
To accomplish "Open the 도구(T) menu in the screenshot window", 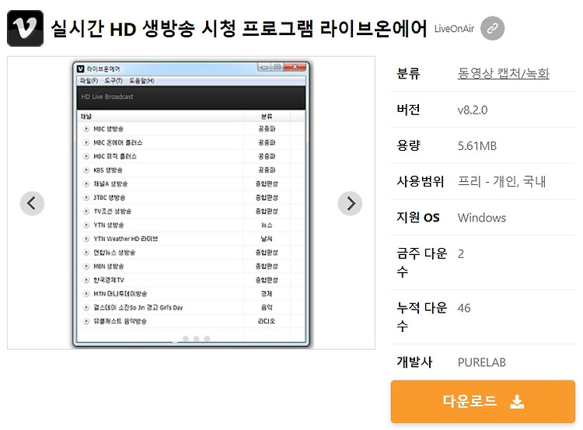I will (113, 81).
